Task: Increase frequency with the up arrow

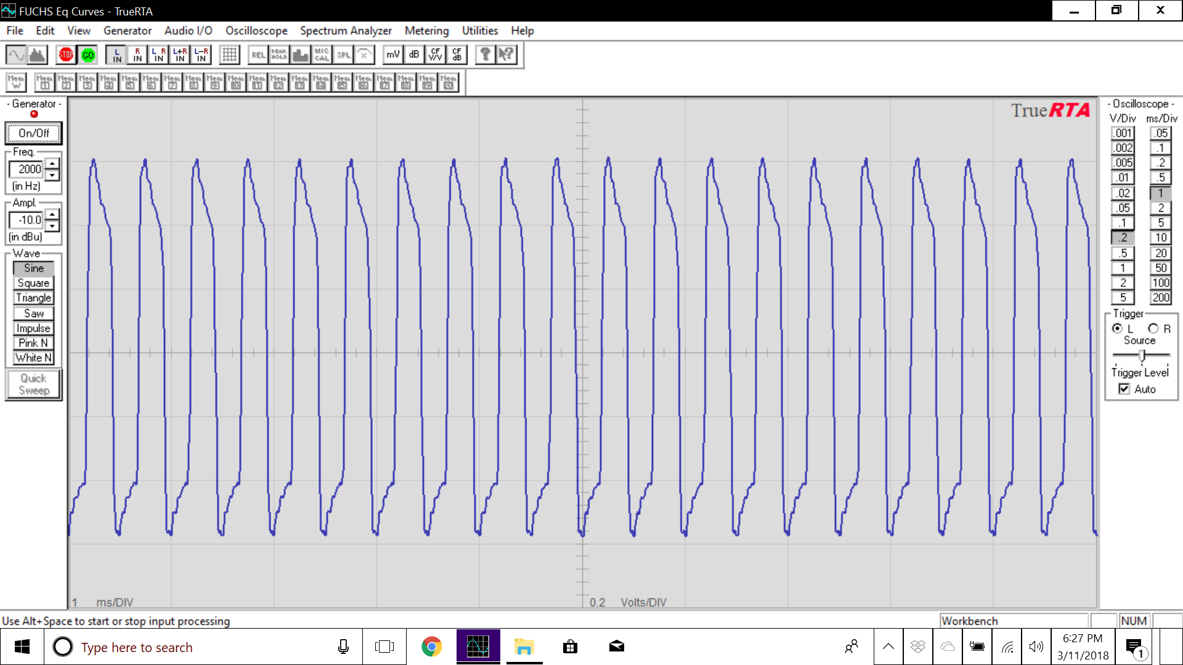Action: click(53, 163)
